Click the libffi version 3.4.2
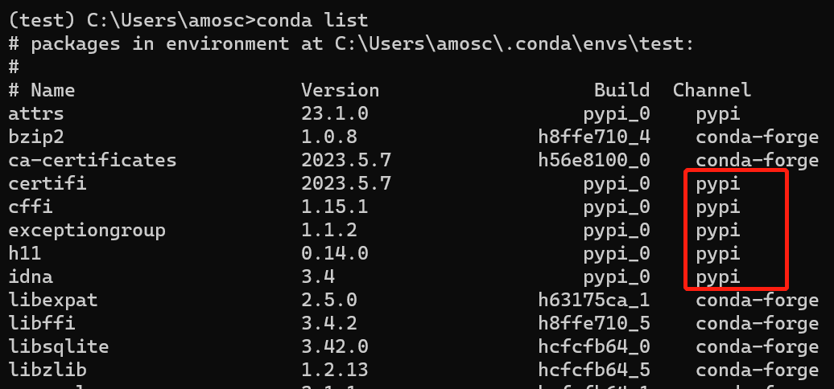 click(328, 324)
